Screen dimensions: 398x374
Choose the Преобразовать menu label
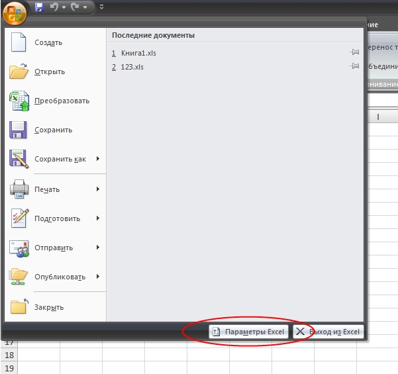point(62,101)
